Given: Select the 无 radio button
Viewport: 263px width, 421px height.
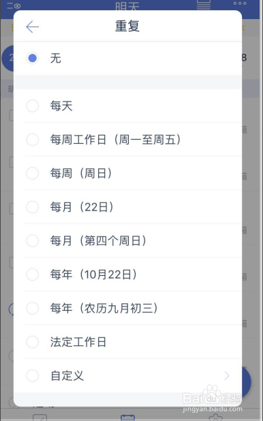Looking at the screenshot, I should [x=33, y=58].
